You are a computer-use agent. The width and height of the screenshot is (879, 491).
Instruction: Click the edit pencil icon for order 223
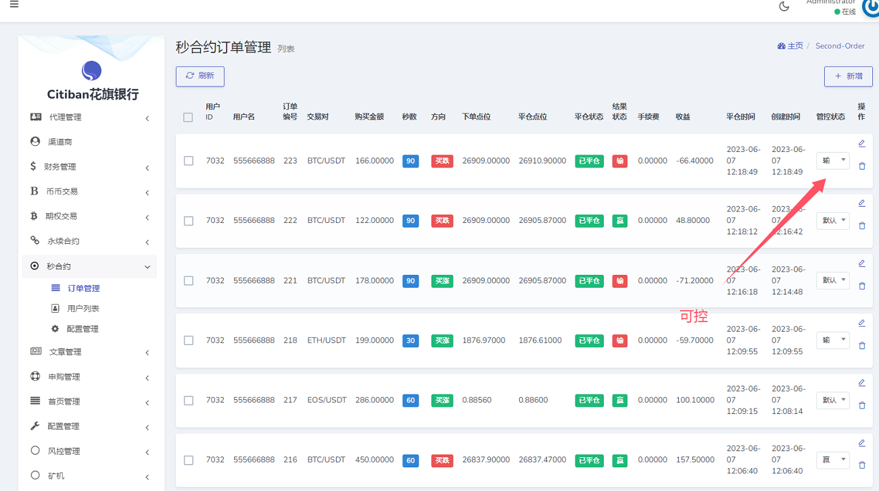(x=861, y=143)
